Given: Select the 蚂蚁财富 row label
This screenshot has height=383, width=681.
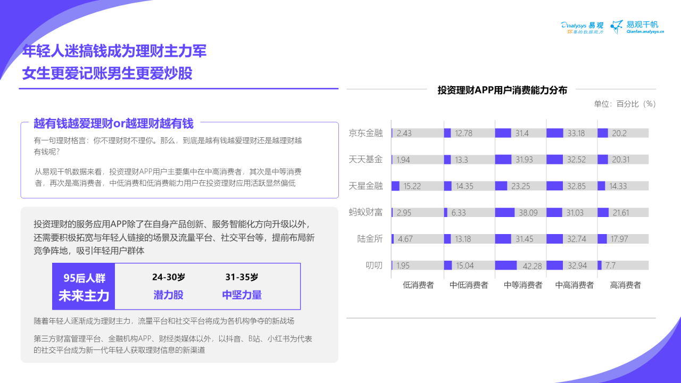Looking at the screenshot, I should point(366,212).
